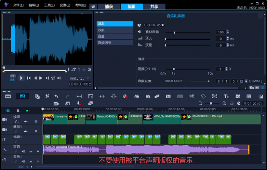Screen dimensions: 267x170
Task: Open audio ducking dropdown on 音乐1 track
Action: [x=38, y=161]
